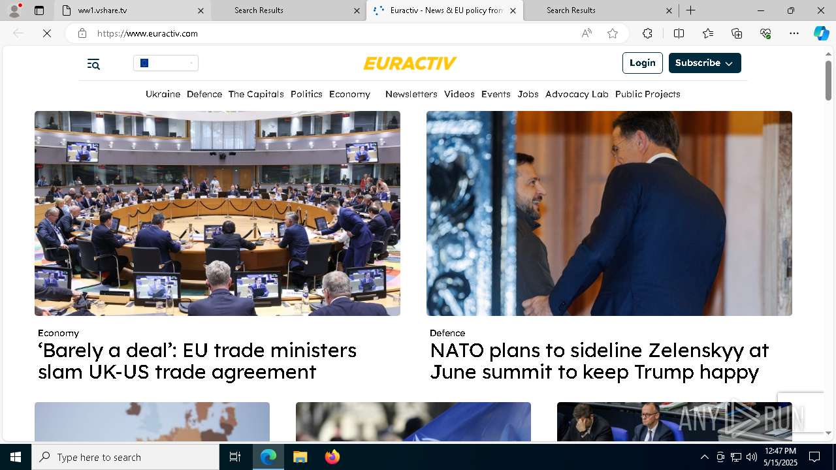Click the taskbar search box

pyautogui.click(x=125, y=457)
